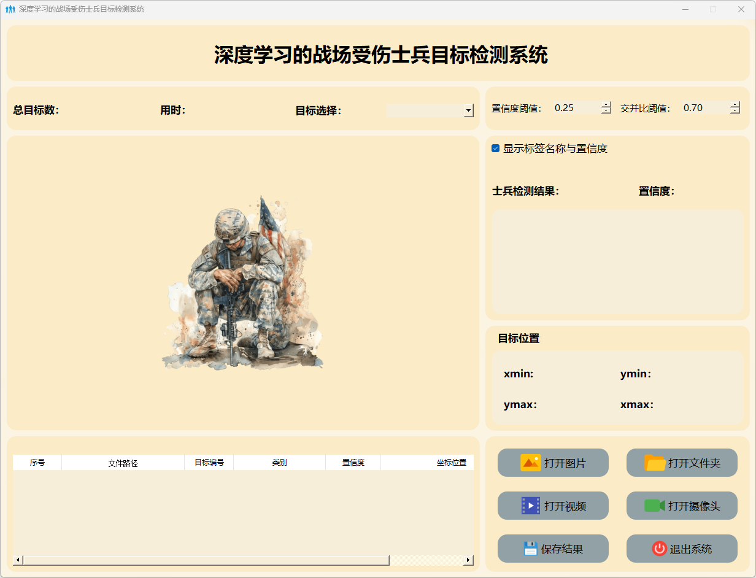Click the floppy disk icon on 保存结果
Screen dimensions: 756x578
[530, 549]
